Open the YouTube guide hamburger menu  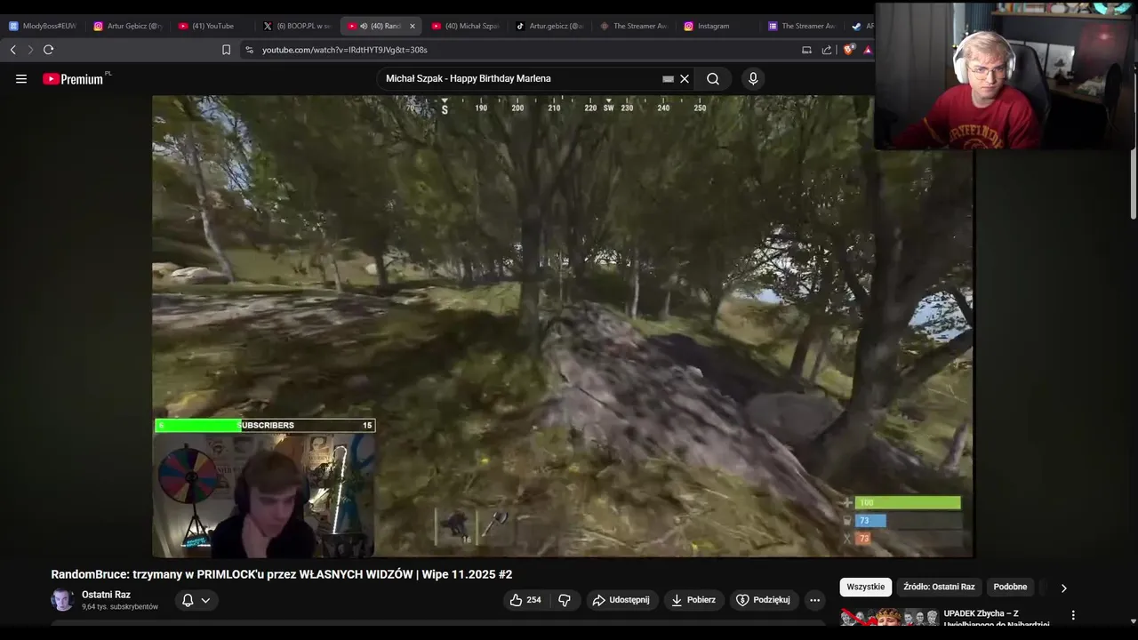pos(21,78)
